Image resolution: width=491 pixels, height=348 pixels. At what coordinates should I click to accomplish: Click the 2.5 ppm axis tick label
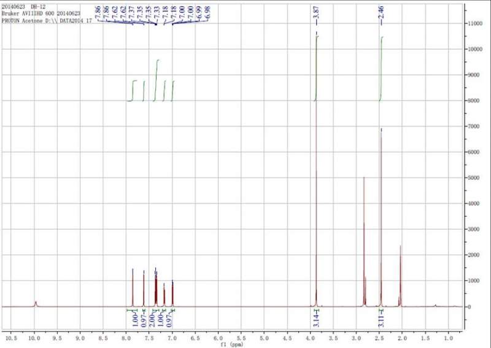coord(379,338)
